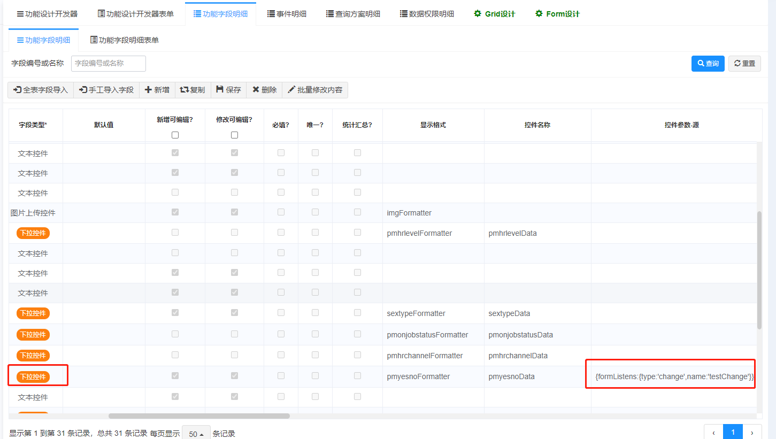The image size is (776, 439).
Task: Click the formListens control parameter cell
Action: (674, 376)
